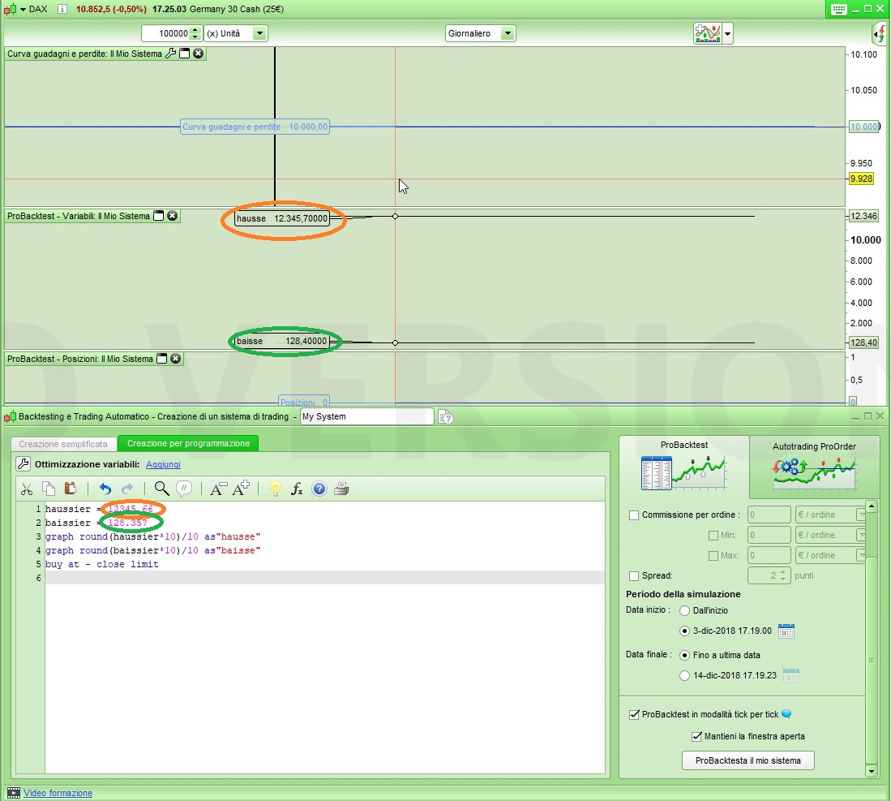The image size is (891, 801).
Task: Maximize the ProBacktest Posizioni panel
Action: coord(162,359)
